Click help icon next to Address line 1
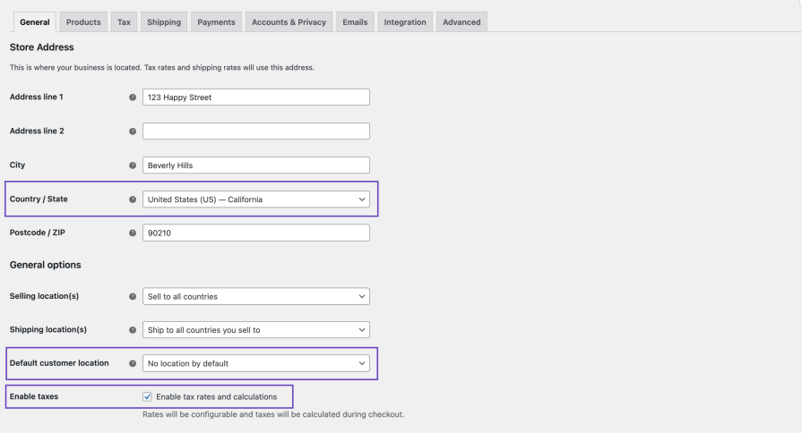 pos(133,98)
